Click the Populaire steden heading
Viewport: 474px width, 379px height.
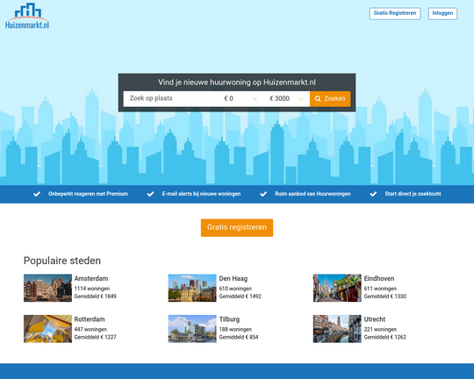click(x=62, y=261)
